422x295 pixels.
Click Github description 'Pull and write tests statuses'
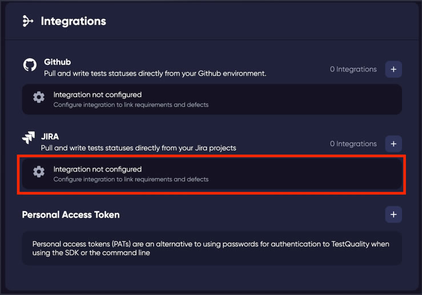click(155, 74)
